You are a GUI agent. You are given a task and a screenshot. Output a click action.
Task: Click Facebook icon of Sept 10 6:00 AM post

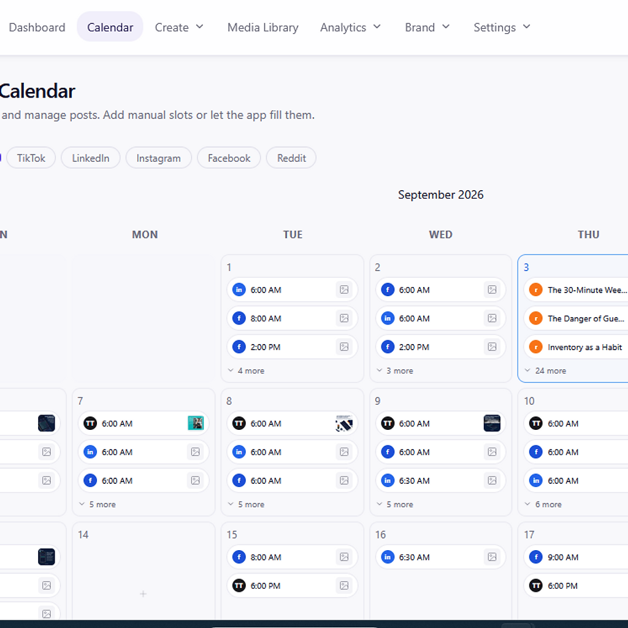[x=536, y=452]
